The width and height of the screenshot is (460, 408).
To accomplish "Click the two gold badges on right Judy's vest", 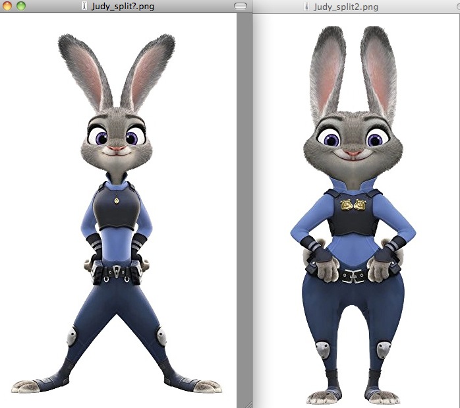I will pyautogui.click(x=354, y=205).
